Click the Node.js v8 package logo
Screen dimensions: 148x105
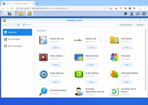click(79, 40)
